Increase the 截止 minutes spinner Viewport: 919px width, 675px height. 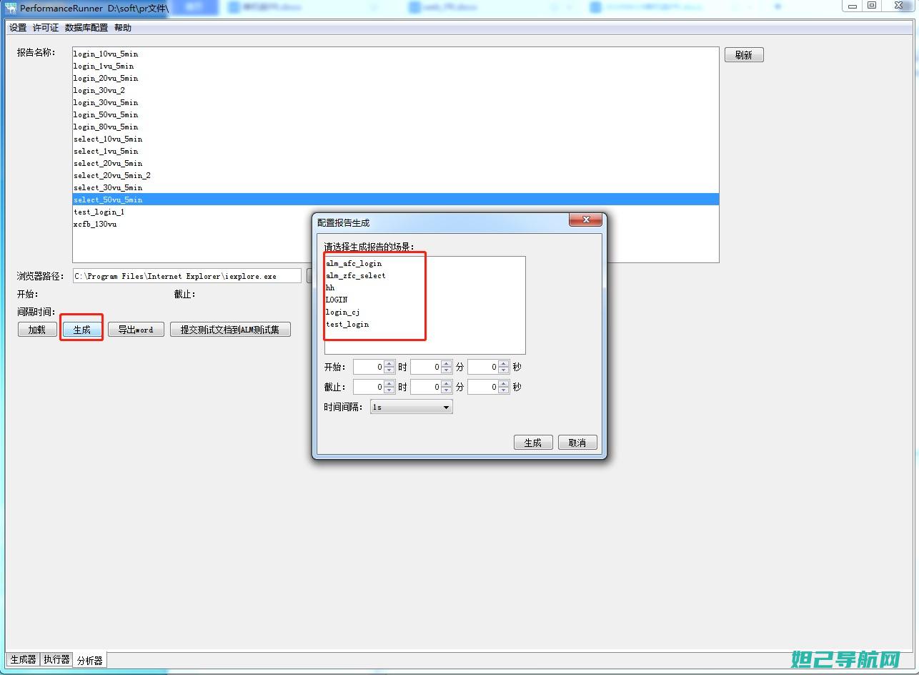tap(447, 383)
